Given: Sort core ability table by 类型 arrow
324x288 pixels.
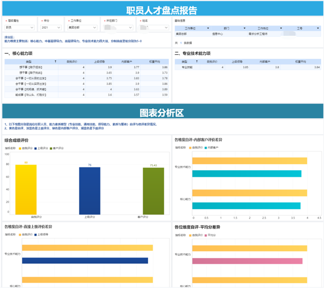Looking at the screenshot, I should click(56, 61).
